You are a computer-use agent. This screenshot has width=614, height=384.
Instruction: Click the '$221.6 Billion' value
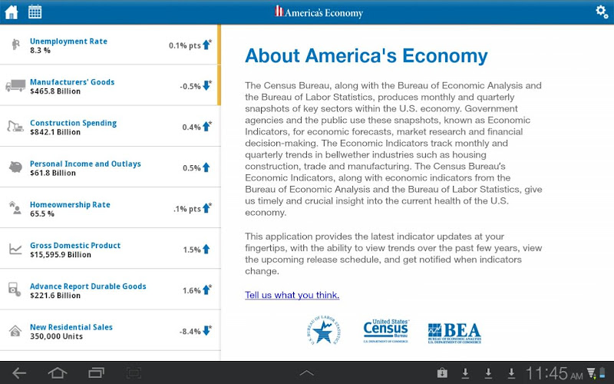click(55, 296)
